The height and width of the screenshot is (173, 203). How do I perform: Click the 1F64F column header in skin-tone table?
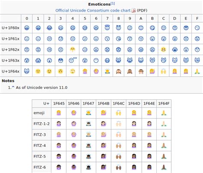(x=164, y=103)
